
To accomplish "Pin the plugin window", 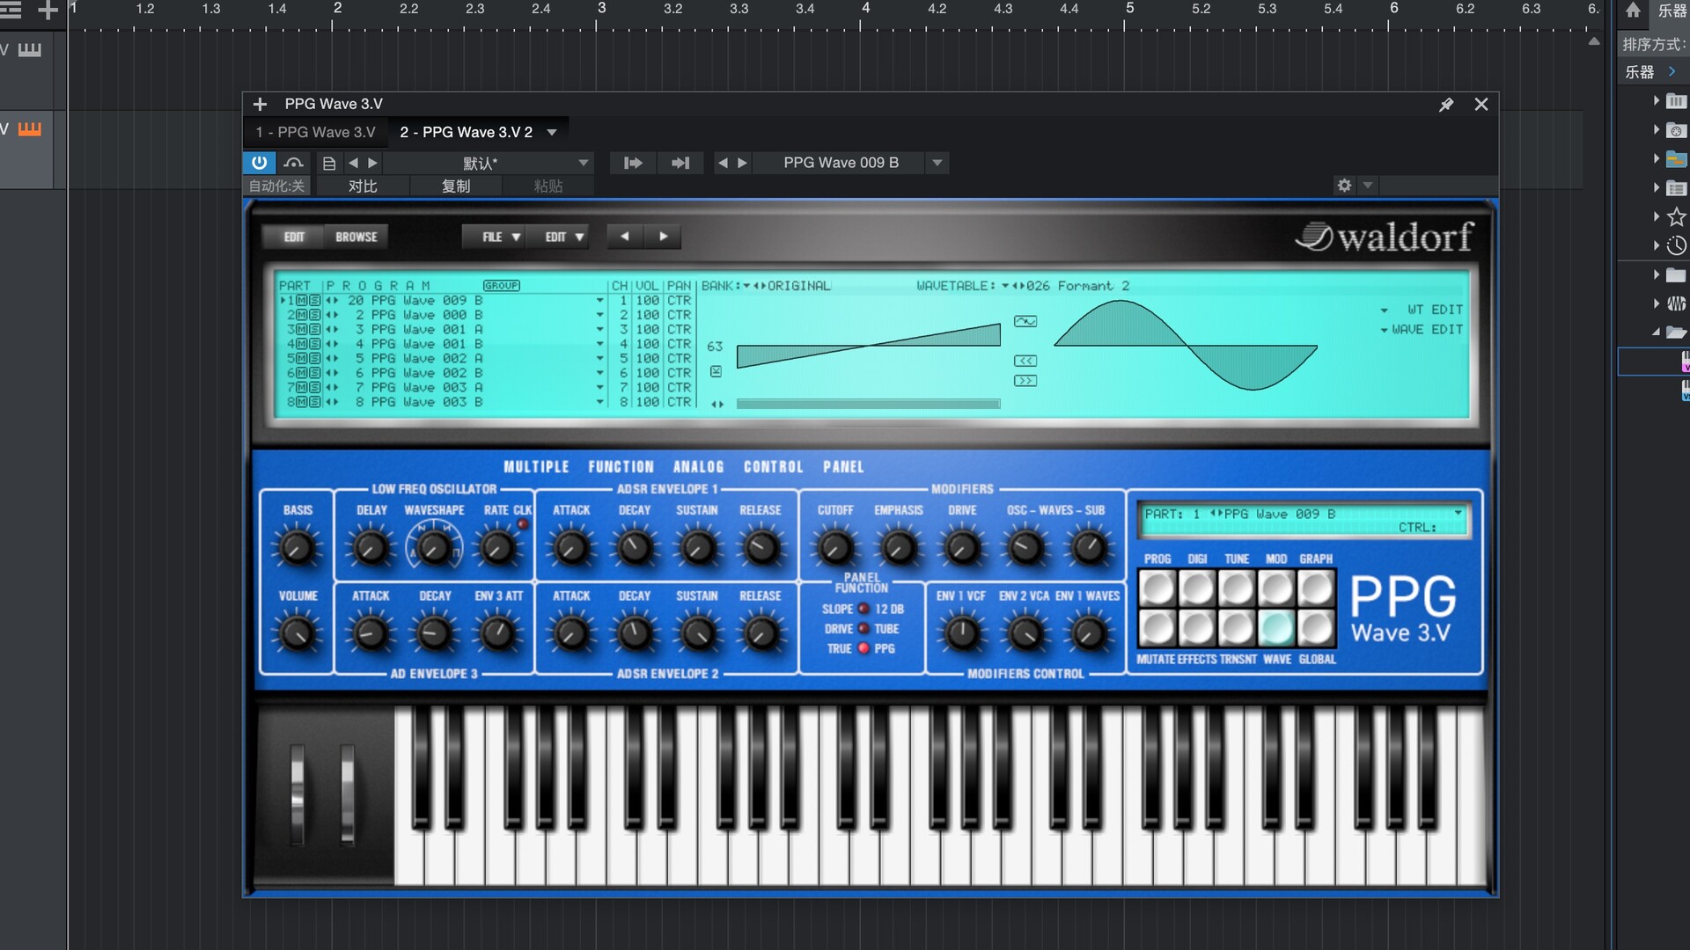I will coord(1446,104).
